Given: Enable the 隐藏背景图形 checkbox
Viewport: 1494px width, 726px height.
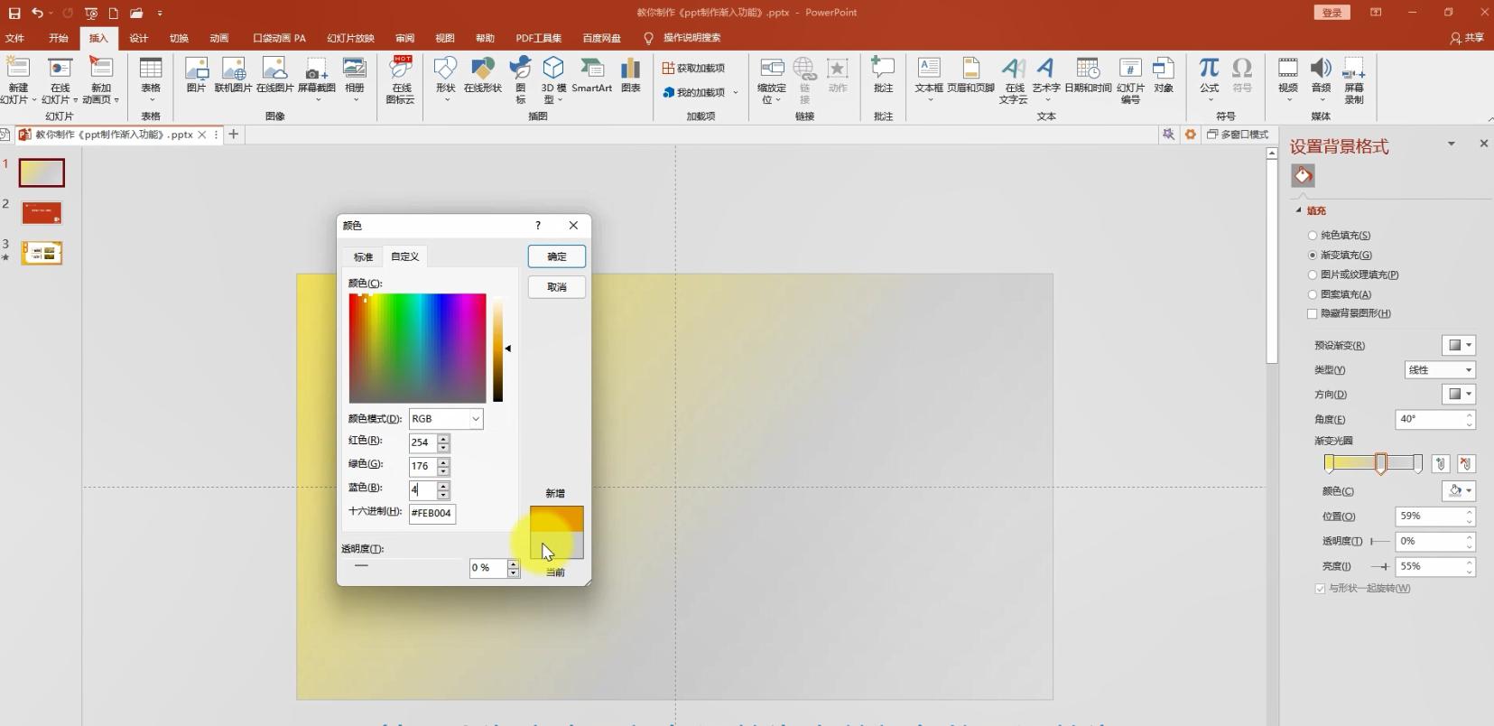Looking at the screenshot, I should (x=1313, y=313).
